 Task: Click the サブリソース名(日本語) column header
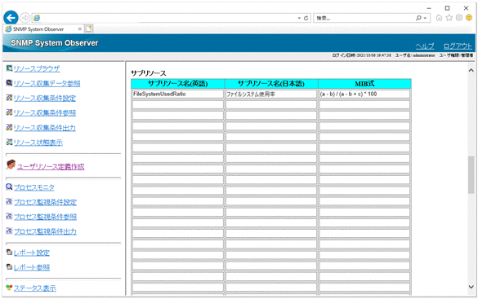coord(271,84)
